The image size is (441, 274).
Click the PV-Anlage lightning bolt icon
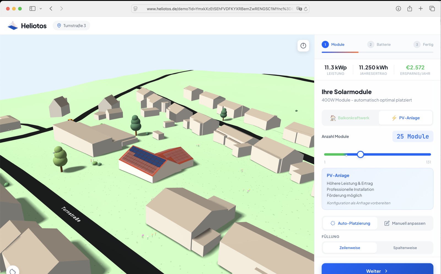coord(394,118)
